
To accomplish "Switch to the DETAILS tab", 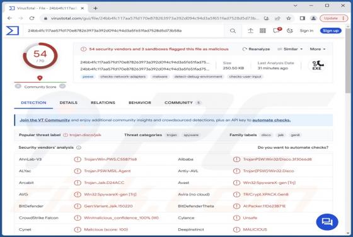I will 69,103.
